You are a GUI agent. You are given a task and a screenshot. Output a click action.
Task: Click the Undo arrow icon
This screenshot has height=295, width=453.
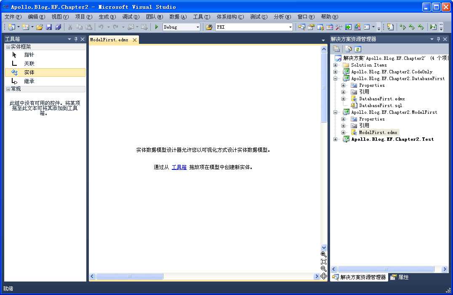[101, 27]
